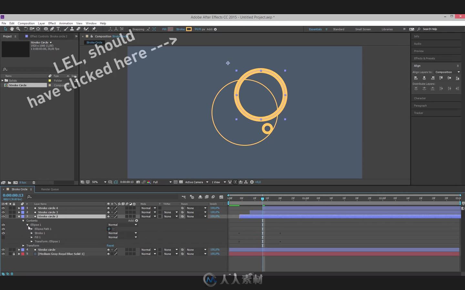This screenshot has height=290, width=465.
Task: Toggle the hide shy layers icon
Action: [x=200, y=197]
